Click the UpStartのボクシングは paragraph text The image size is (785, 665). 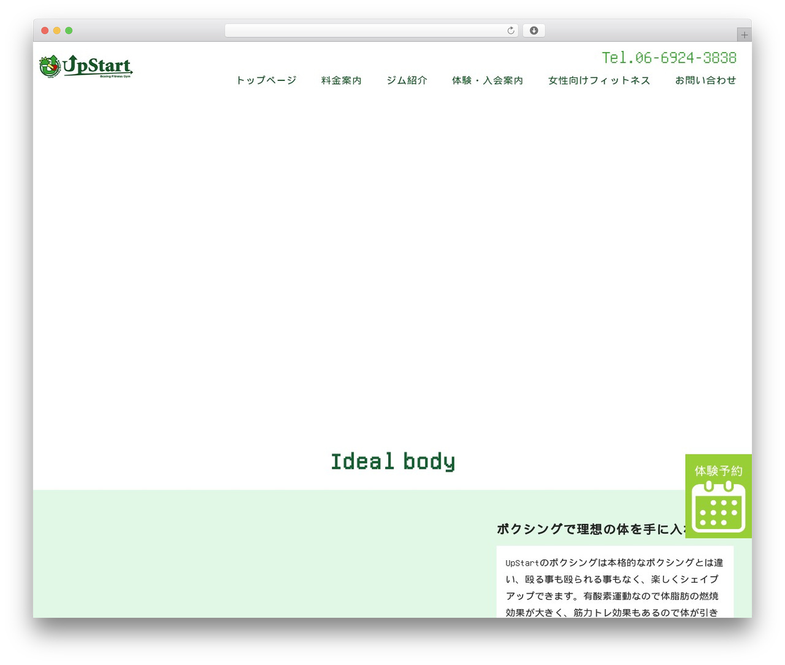[615, 587]
